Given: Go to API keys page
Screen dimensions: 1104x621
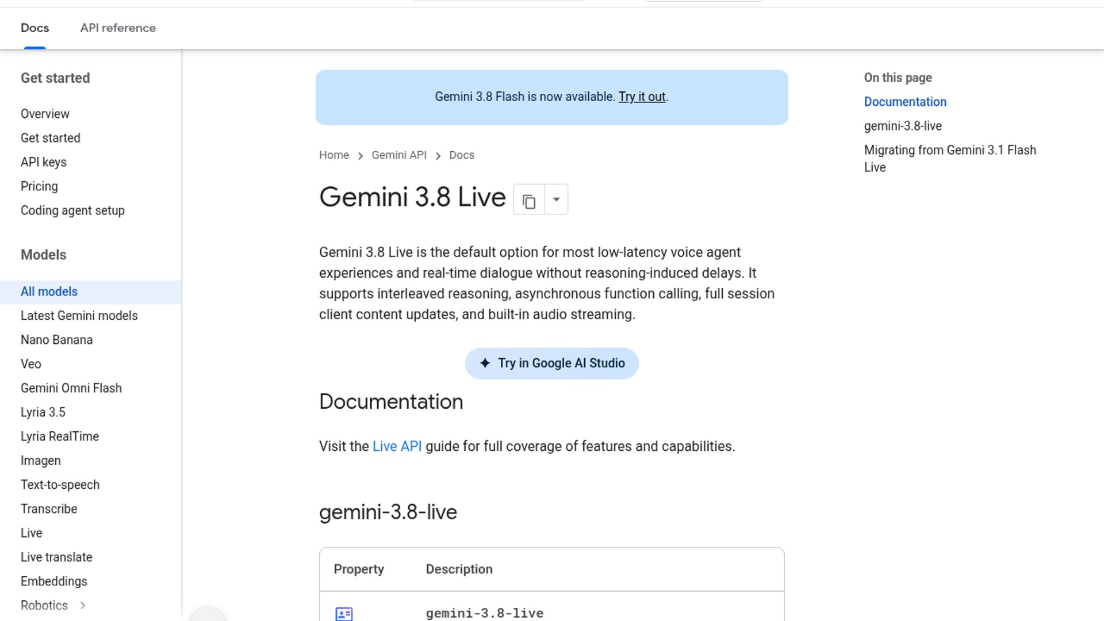Looking at the screenshot, I should (44, 162).
